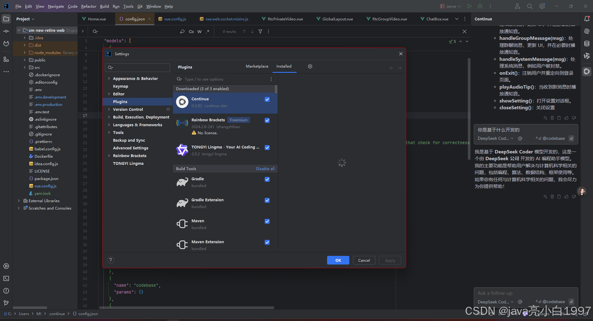The height and width of the screenshot is (321, 593).
Task: Open the Services tool window icon
Action: pos(6,266)
